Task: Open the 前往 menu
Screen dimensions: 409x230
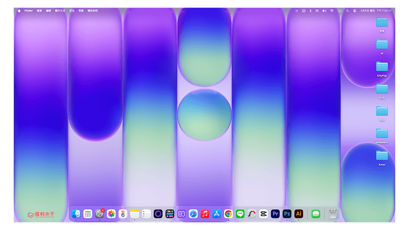Action: [72, 11]
